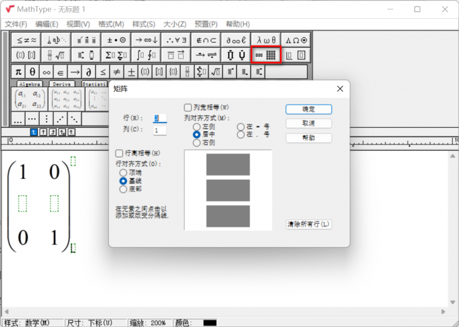This screenshot has height=327, width=459.
Task: Enable the 列宽相等 checkbox
Action: [188, 107]
